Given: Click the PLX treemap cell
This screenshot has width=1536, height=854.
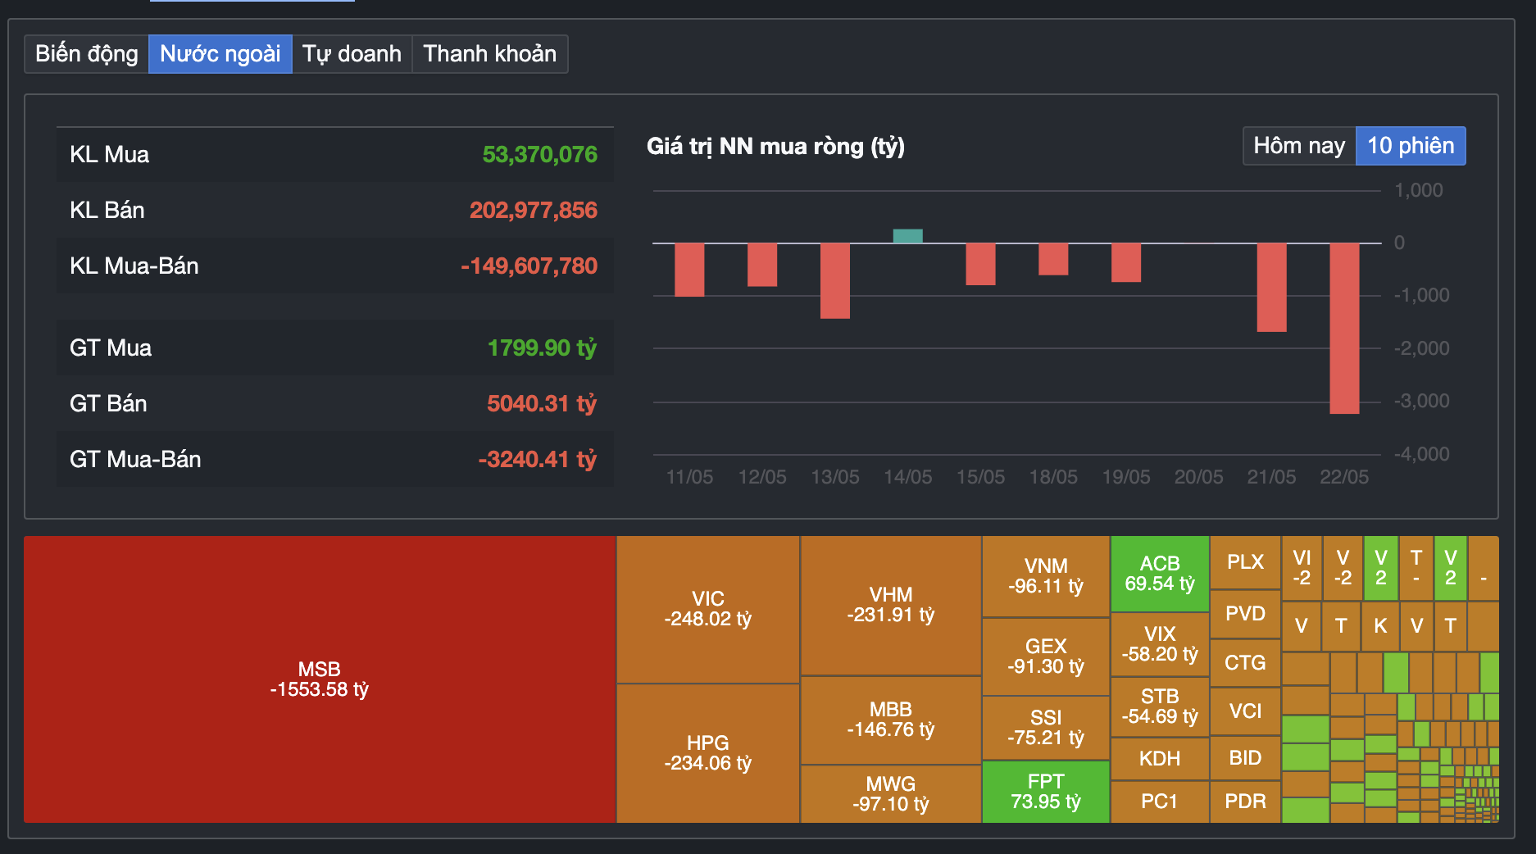Looking at the screenshot, I should tap(1245, 562).
